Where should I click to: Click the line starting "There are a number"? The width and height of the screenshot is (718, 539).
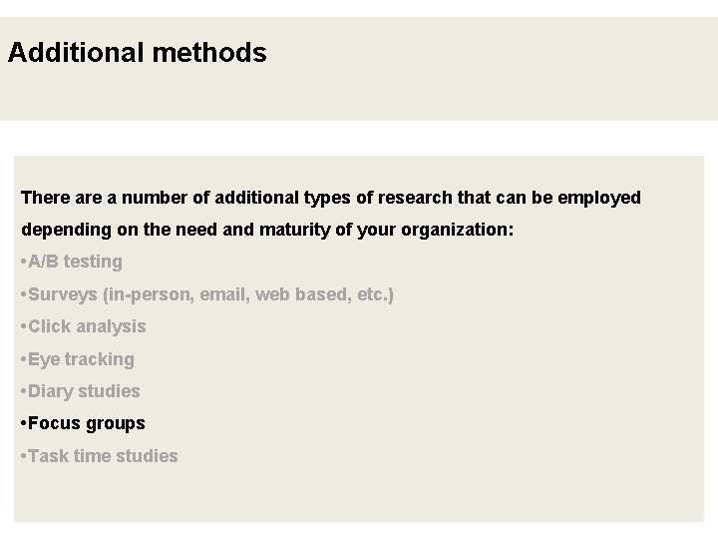pos(330,198)
